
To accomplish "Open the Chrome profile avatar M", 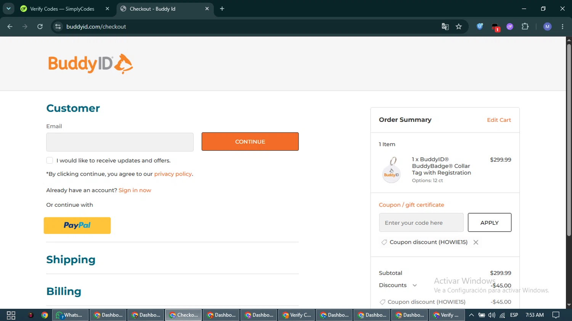I will coord(547,27).
